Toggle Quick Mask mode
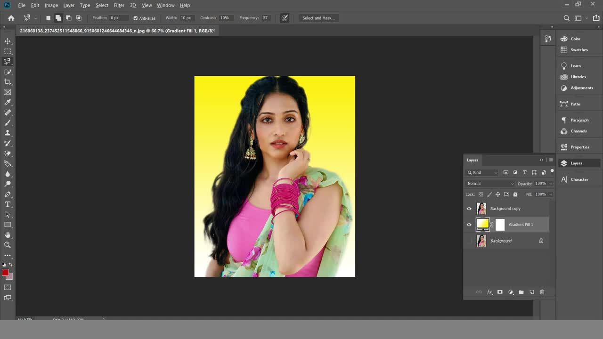Image resolution: width=603 pixels, height=339 pixels. (8, 287)
